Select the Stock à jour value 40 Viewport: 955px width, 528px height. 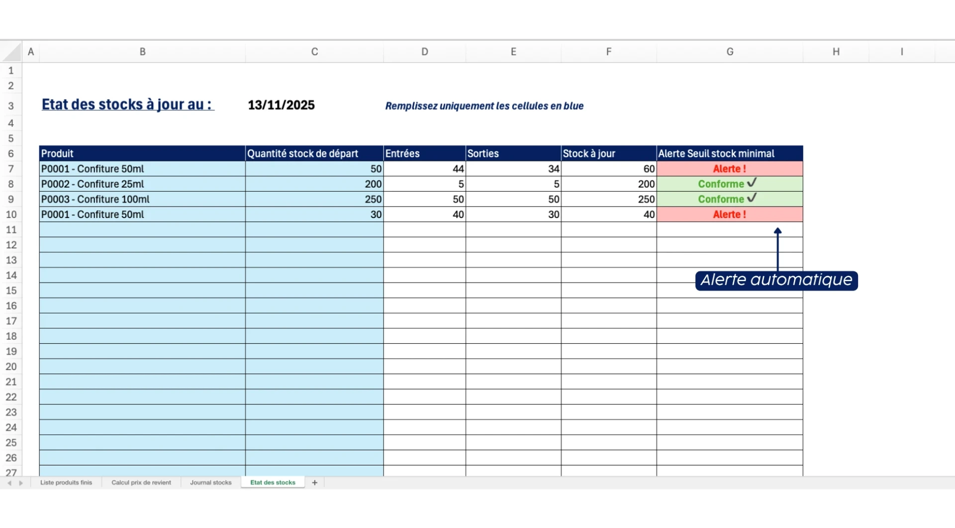coord(609,215)
